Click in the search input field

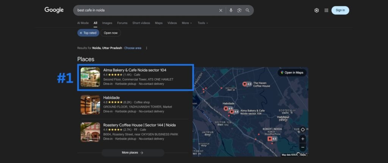(x=144, y=10)
